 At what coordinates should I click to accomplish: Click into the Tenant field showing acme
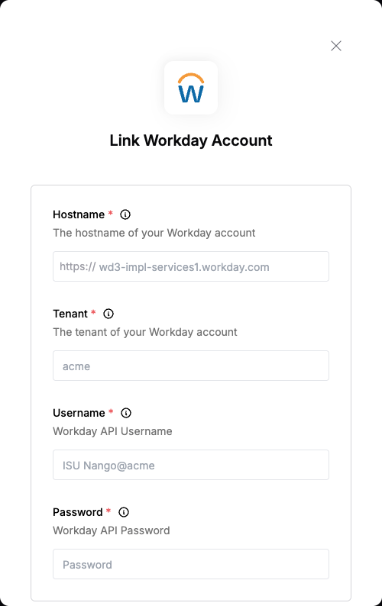[x=191, y=366]
